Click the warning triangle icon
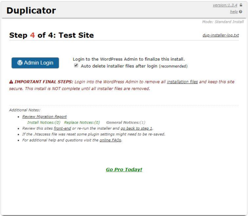Viewport: 248px width, 216px height. [x=11, y=82]
